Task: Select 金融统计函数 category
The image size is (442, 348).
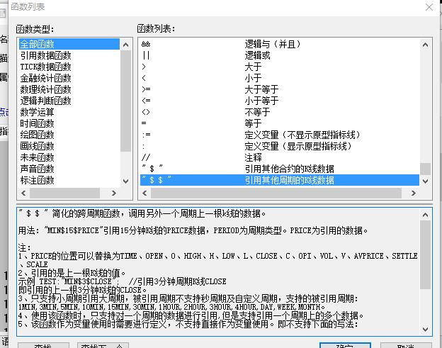Action: pos(45,78)
